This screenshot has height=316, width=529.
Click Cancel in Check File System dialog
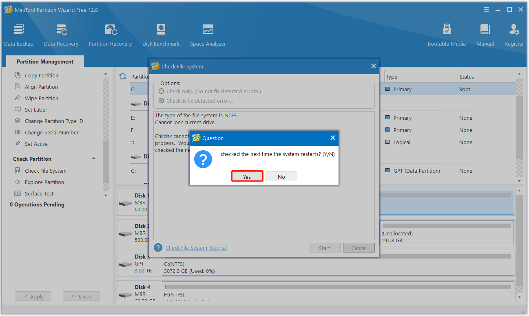pyautogui.click(x=359, y=248)
